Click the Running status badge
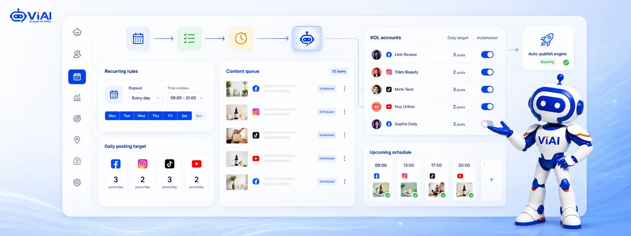The height and width of the screenshot is (236, 631). click(547, 62)
